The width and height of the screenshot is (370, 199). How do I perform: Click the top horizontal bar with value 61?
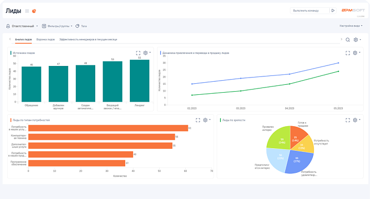(108, 128)
